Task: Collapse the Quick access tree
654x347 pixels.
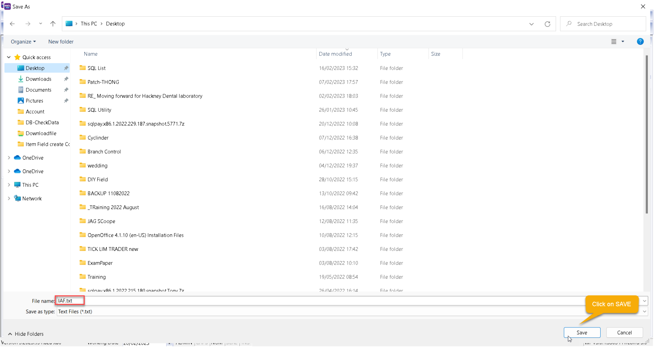Action: (9, 57)
